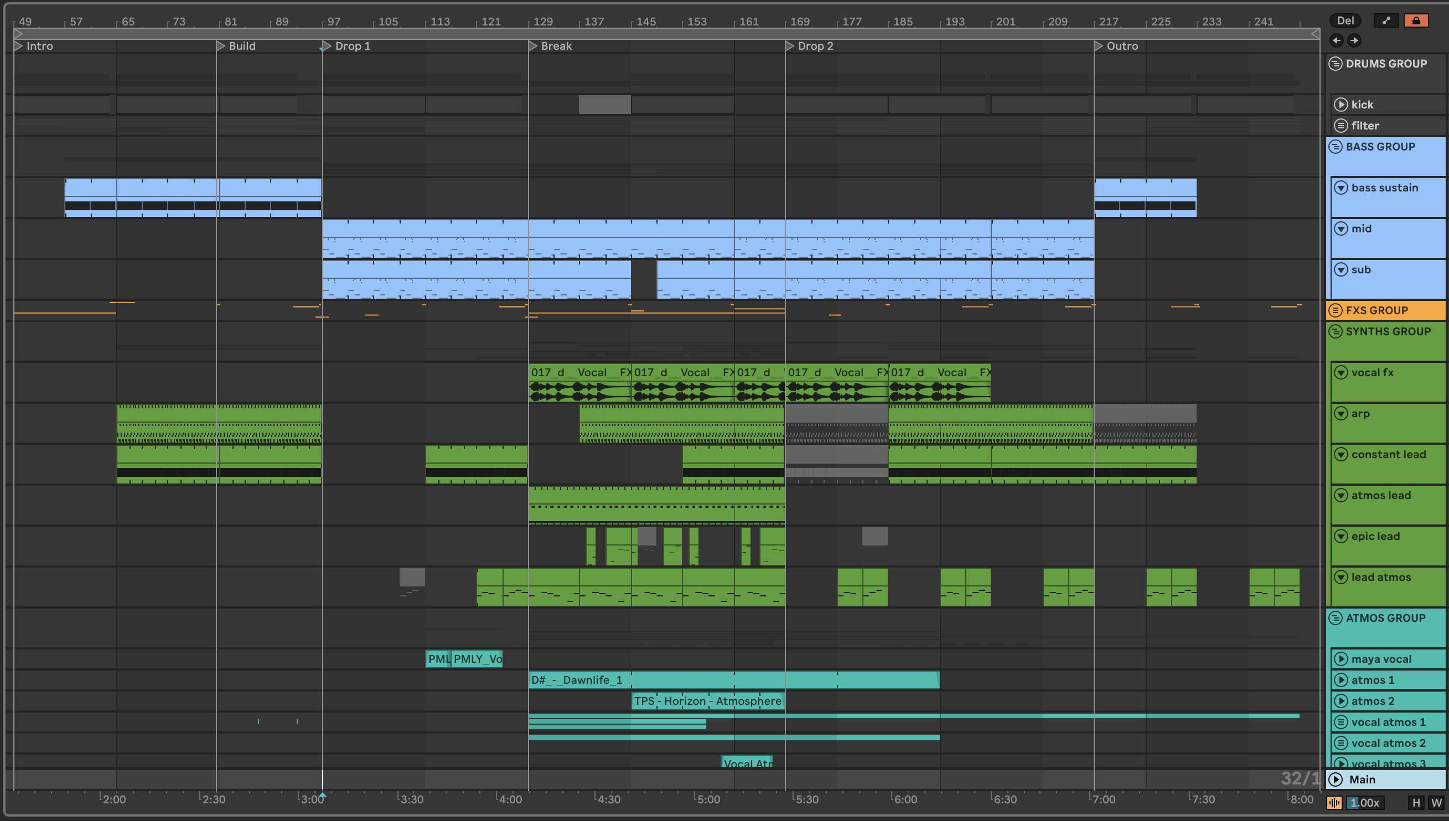Toggle the orange waveform vertical zoom icon
This screenshot has width=1449, height=821.
point(1334,803)
